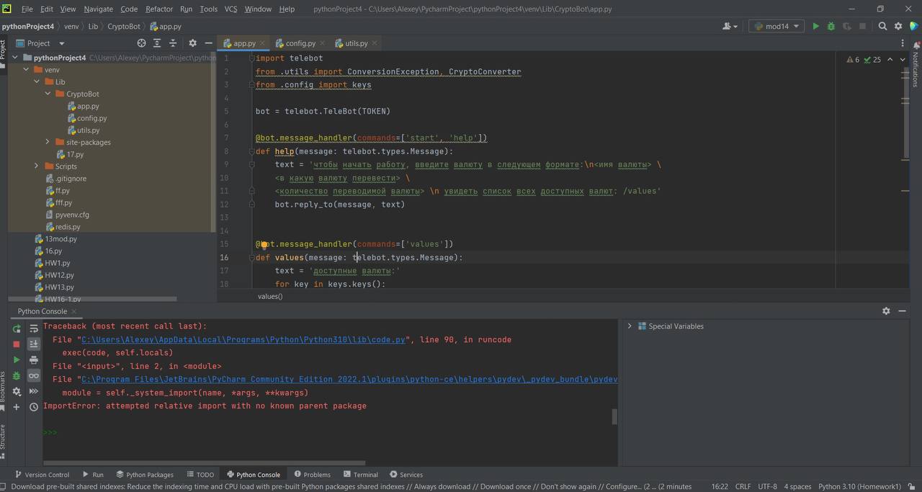This screenshot has height=492, width=922.
Task: Rerun the Python console
Action: click(x=17, y=328)
